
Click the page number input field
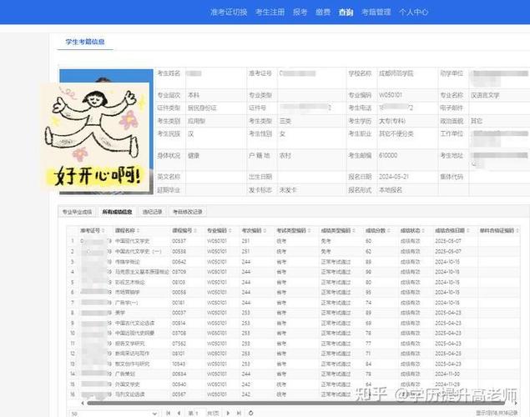200,413
